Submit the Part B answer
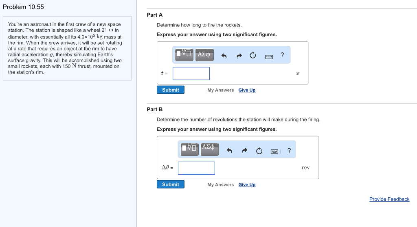 [x=171, y=184]
